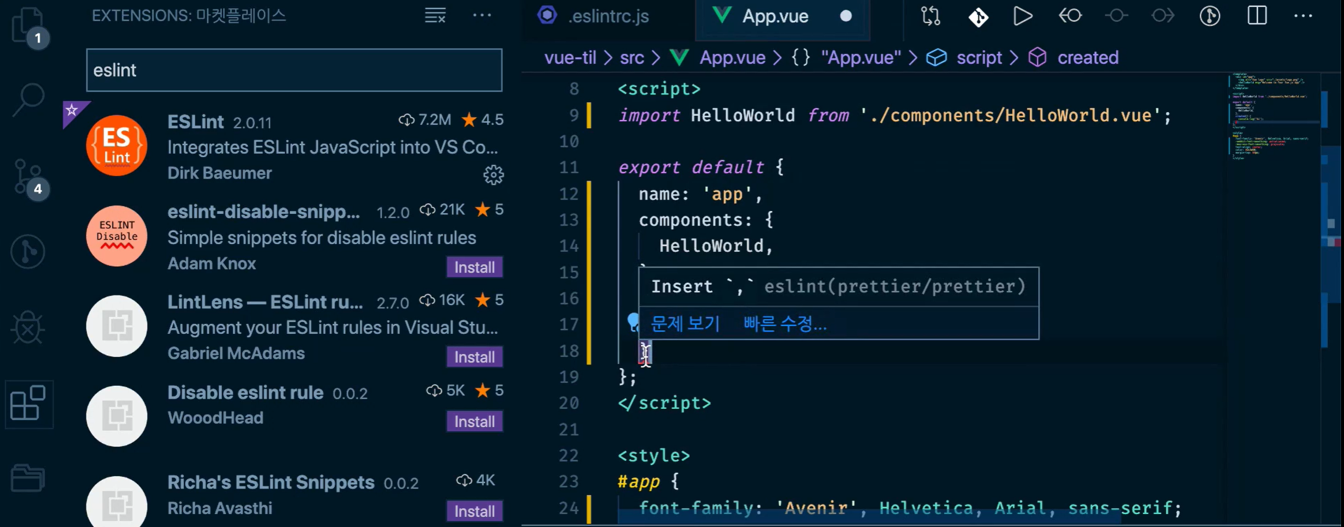
Task: Select the Extensions view icon
Action: (28, 404)
